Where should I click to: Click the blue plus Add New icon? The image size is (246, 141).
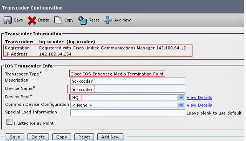[x=108, y=20]
